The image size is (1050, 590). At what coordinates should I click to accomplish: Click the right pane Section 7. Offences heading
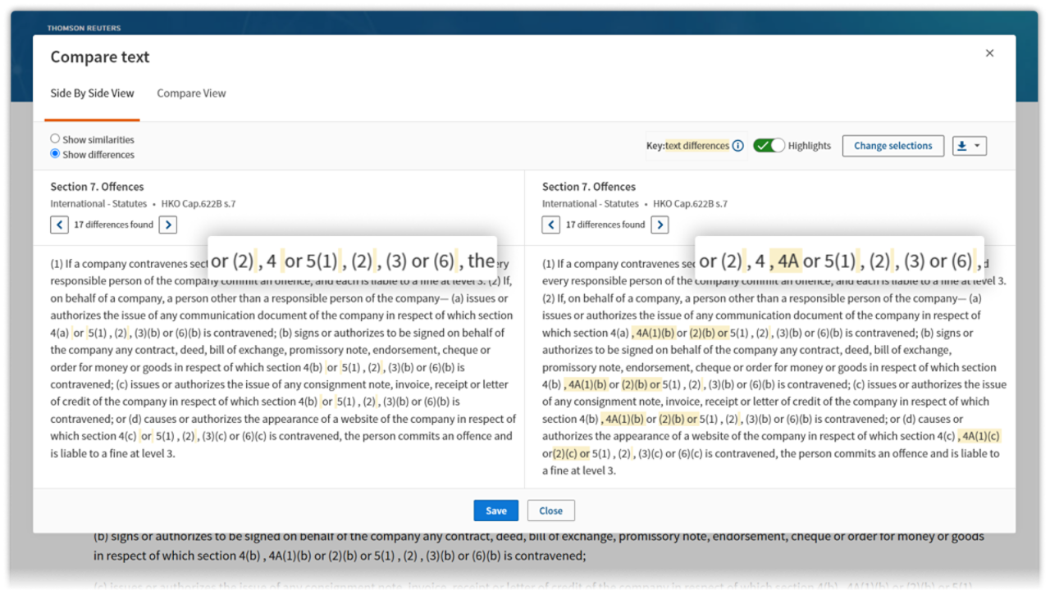pos(588,187)
